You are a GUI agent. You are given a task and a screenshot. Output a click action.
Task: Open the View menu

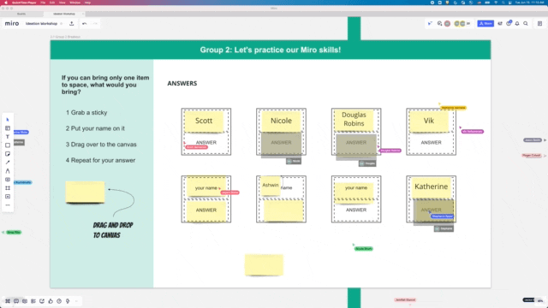click(x=63, y=3)
